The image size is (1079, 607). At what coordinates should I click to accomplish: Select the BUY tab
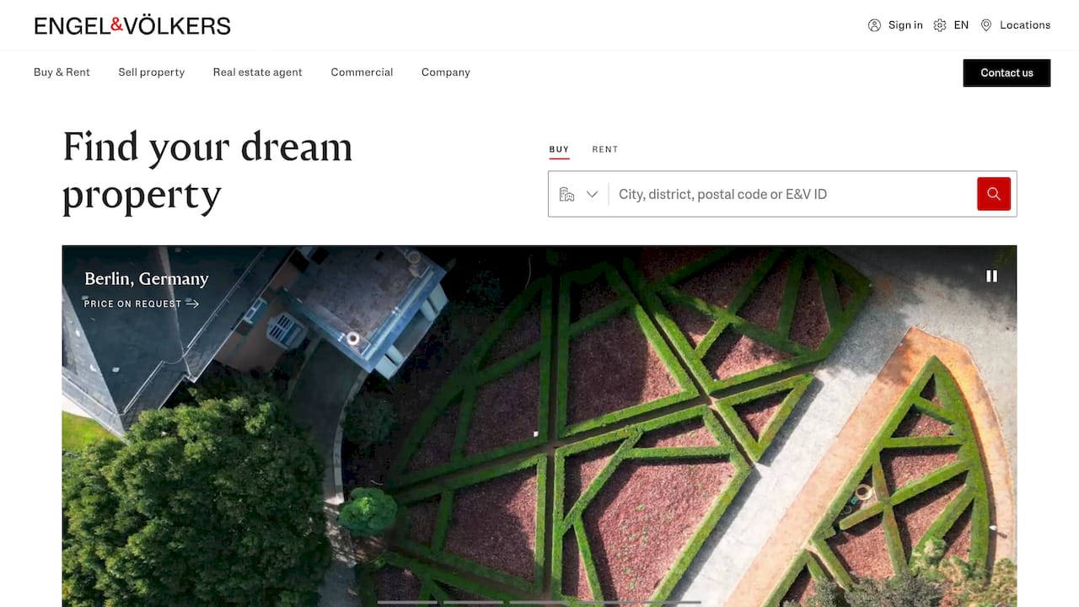coord(559,149)
